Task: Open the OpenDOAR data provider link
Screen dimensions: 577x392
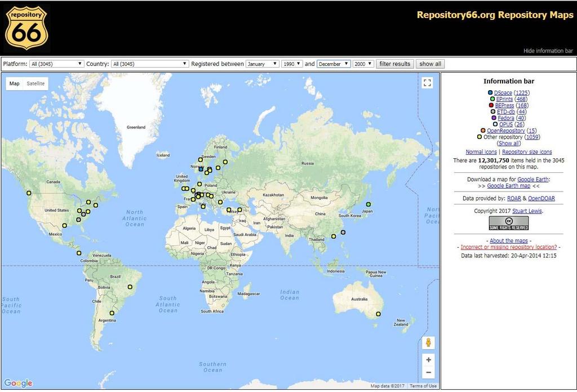Action: tap(542, 199)
